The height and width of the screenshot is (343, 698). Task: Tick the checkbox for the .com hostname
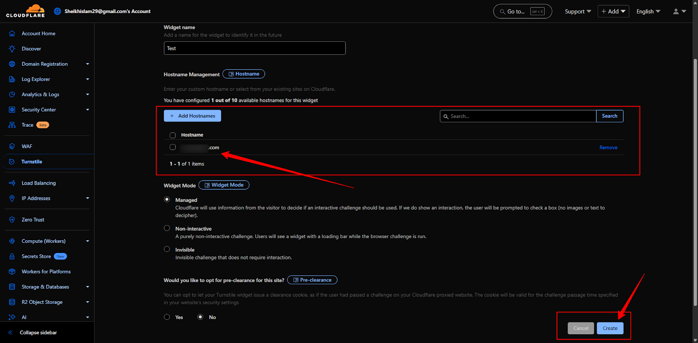(173, 147)
